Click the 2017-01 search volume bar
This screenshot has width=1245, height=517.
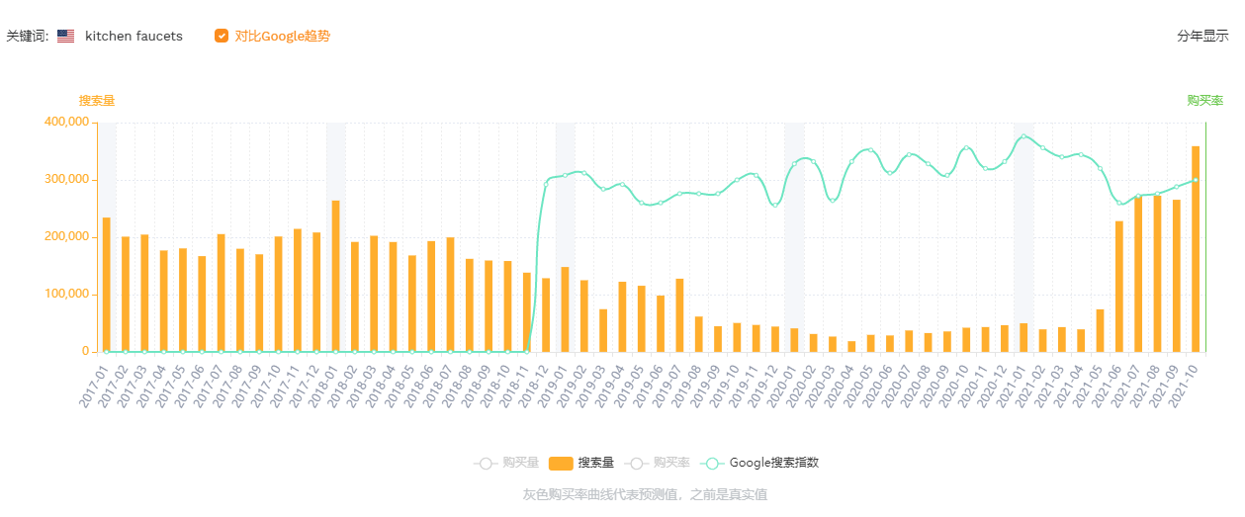tap(107, 285)
